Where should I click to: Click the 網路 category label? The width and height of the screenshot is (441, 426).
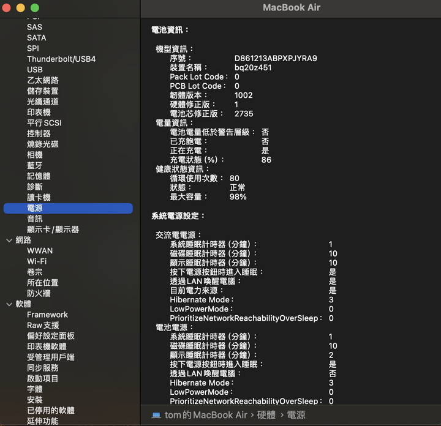pos(23,241)
